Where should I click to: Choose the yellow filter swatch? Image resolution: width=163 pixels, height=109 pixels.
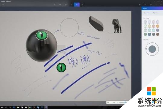[149, 26]
